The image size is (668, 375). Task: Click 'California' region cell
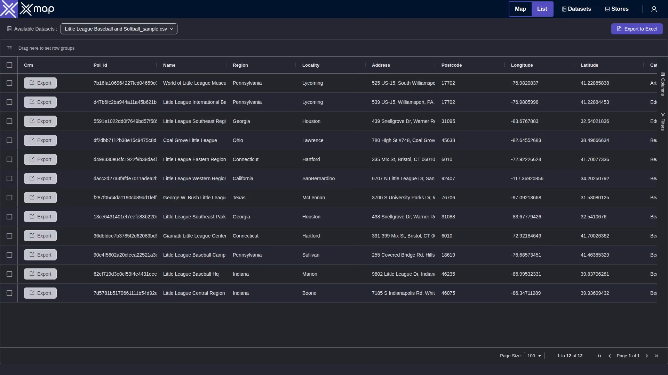[x=261, y=178]
